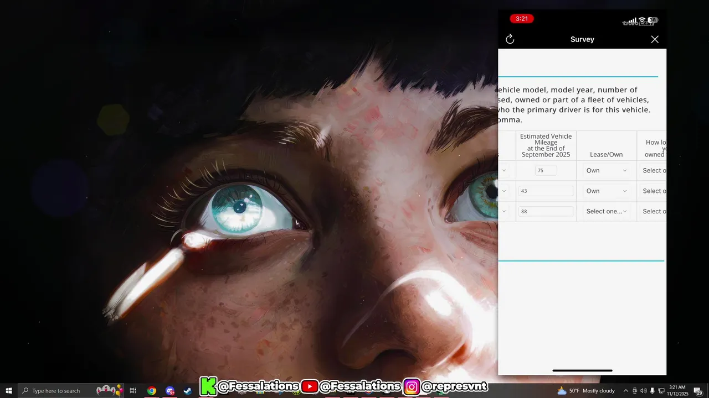Open the weather widget showing 50°F

(x=586, y=390)
